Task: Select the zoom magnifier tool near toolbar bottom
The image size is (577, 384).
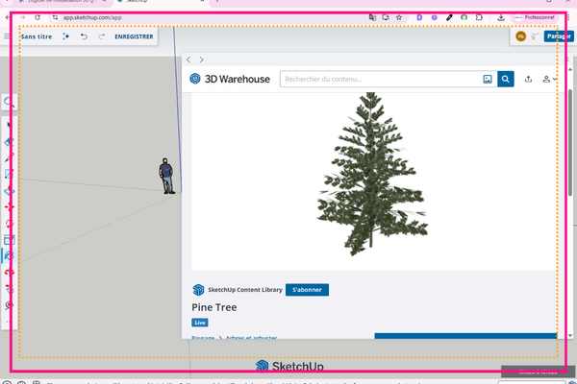Action: tap(9, 305)
